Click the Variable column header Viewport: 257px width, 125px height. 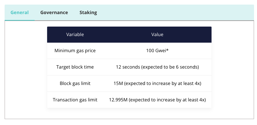[x=75, y=34]
